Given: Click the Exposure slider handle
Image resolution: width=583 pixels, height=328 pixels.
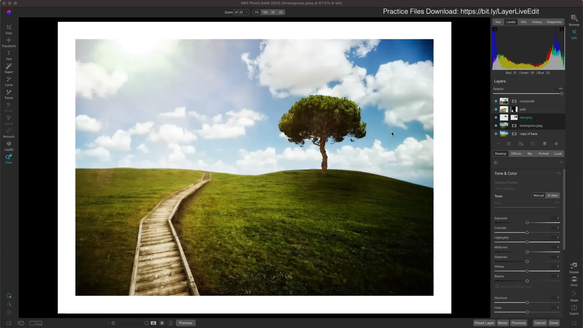Looking at the screenshot, I should click(527, 223).
